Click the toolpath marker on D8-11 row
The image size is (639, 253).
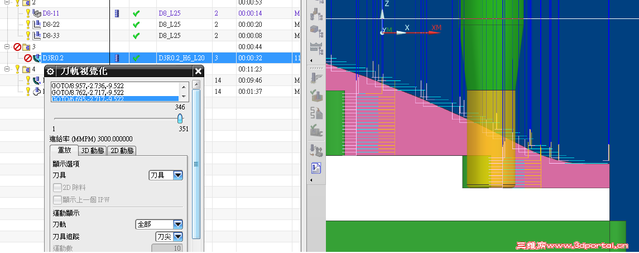pos(117,13)
